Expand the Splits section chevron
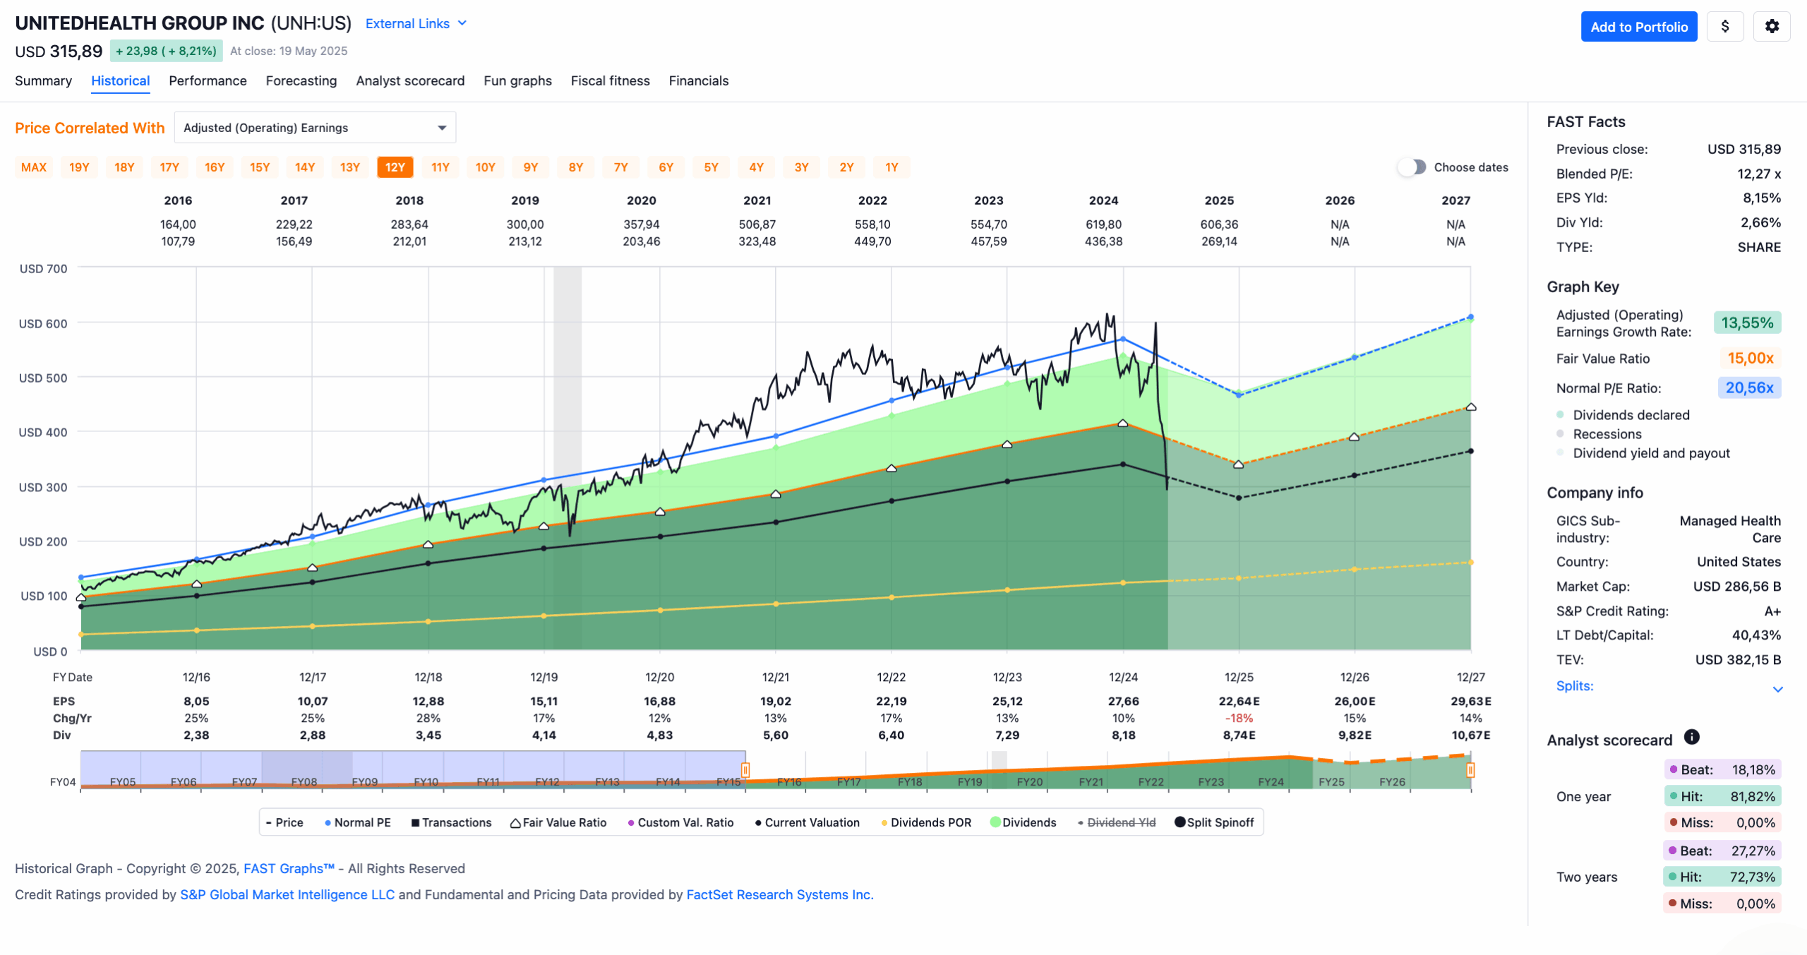This screenshot has height=955, width=1807. tap(1778, 689)
